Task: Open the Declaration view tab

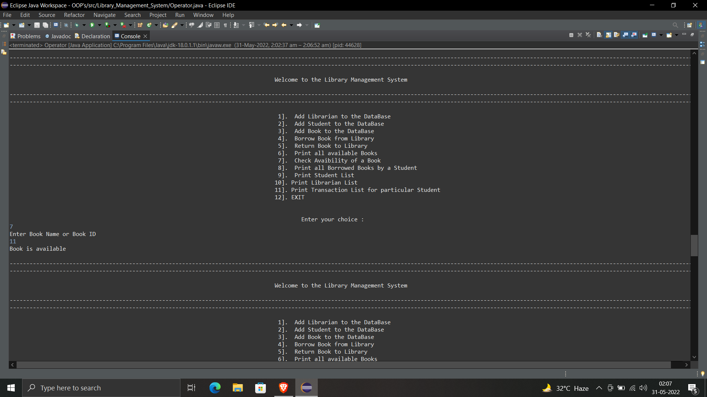Action: [x=93, y=36]
